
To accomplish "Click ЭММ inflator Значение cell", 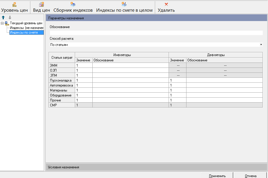I will pos(84,65).
